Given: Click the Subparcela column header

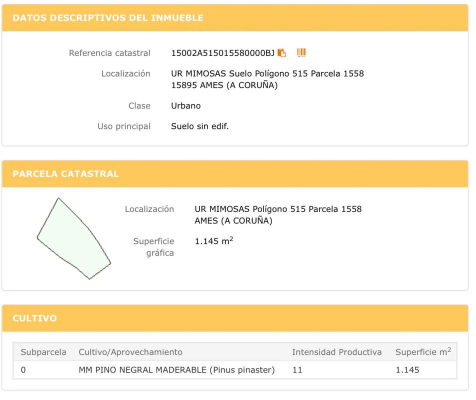Looking at the screenshot, I should (x=43, y=352).
